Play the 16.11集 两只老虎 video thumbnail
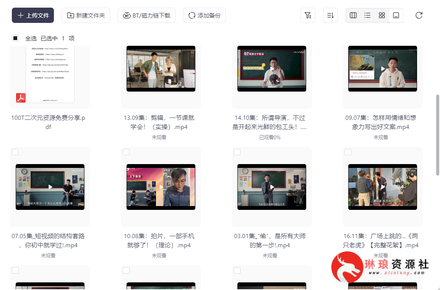The height and width of the screenshot is (290, 440). pyautogui.click(x=383, y=187)
